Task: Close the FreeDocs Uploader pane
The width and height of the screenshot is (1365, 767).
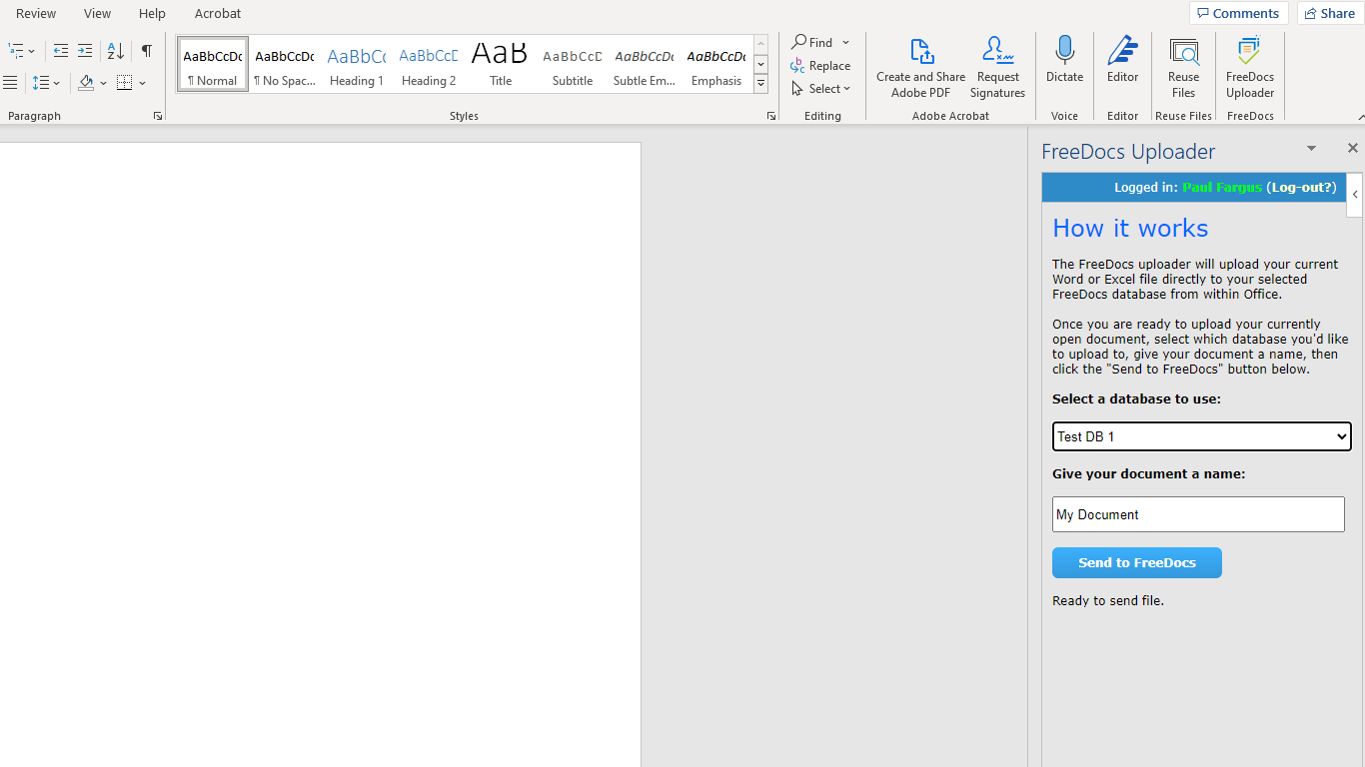Action: click(x=1352, y=148)
